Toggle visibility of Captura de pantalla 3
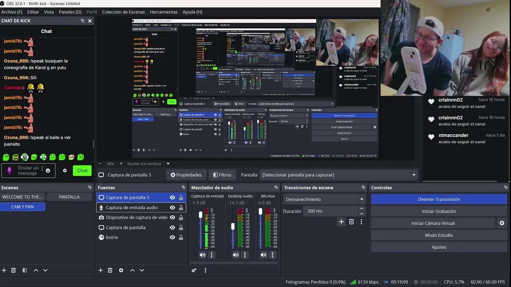This screenshot has height=287, width=511. tap(172, 197)
